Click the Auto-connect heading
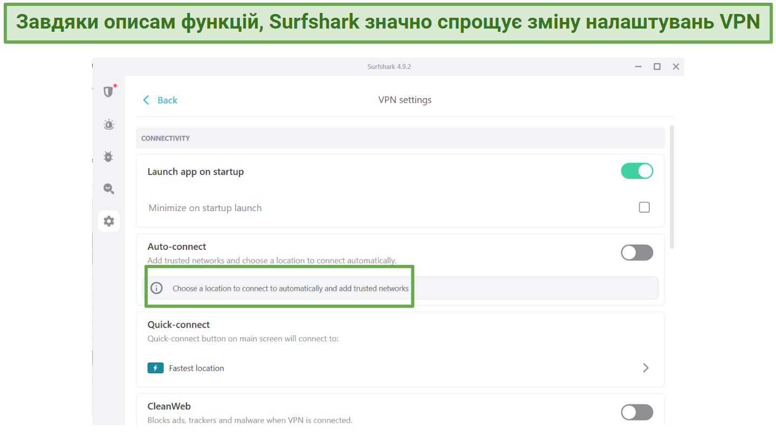776x432 pixels. tap(177, 247)
